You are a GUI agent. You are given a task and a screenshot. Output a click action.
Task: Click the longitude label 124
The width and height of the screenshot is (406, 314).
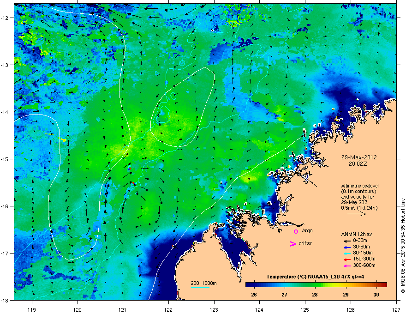click(260, 309)
